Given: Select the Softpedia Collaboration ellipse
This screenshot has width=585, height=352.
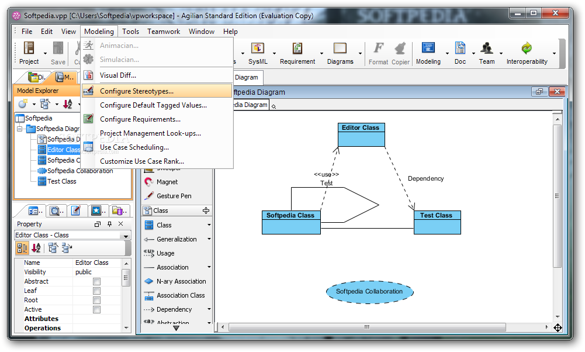Looking at the screenshot, I should (369, 292).
